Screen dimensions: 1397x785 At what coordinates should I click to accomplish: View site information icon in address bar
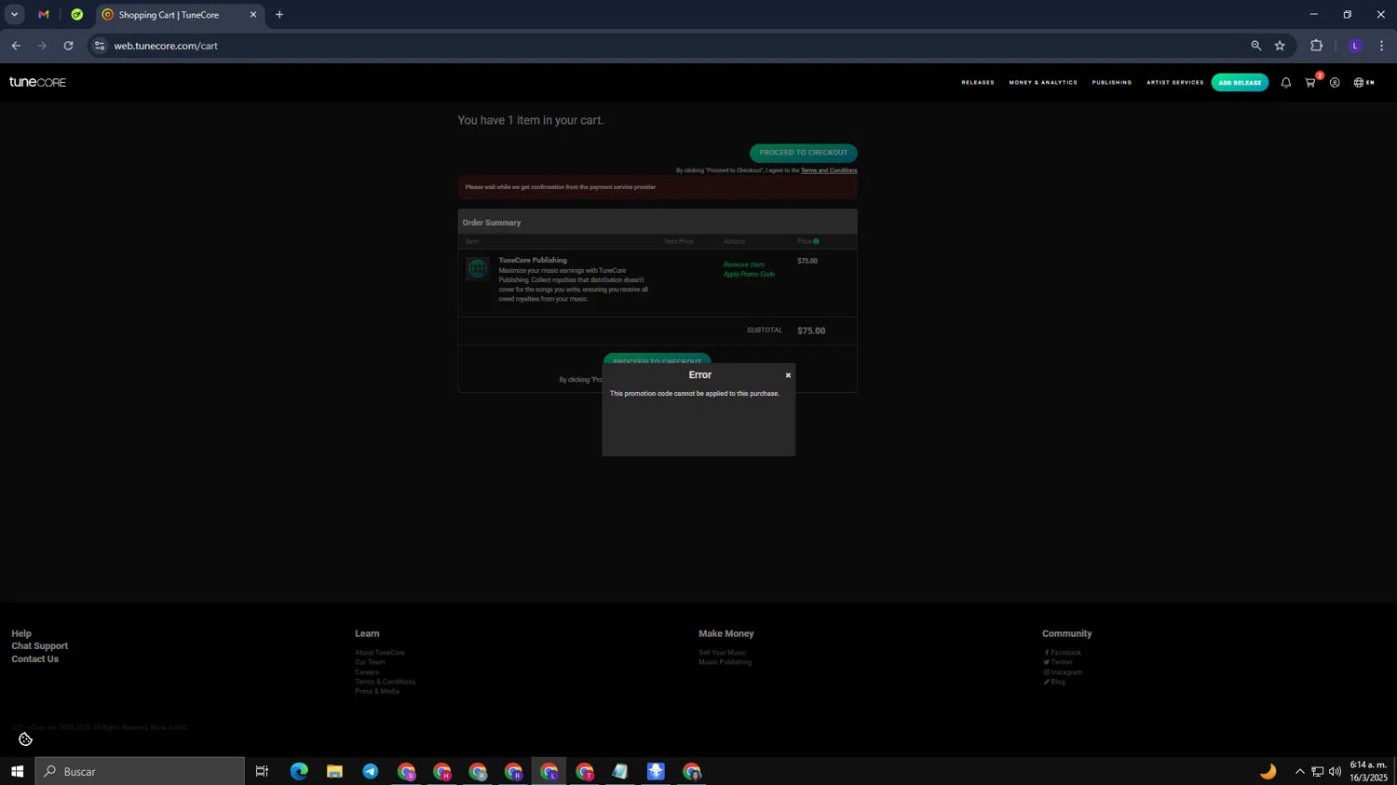coord(100,46)
